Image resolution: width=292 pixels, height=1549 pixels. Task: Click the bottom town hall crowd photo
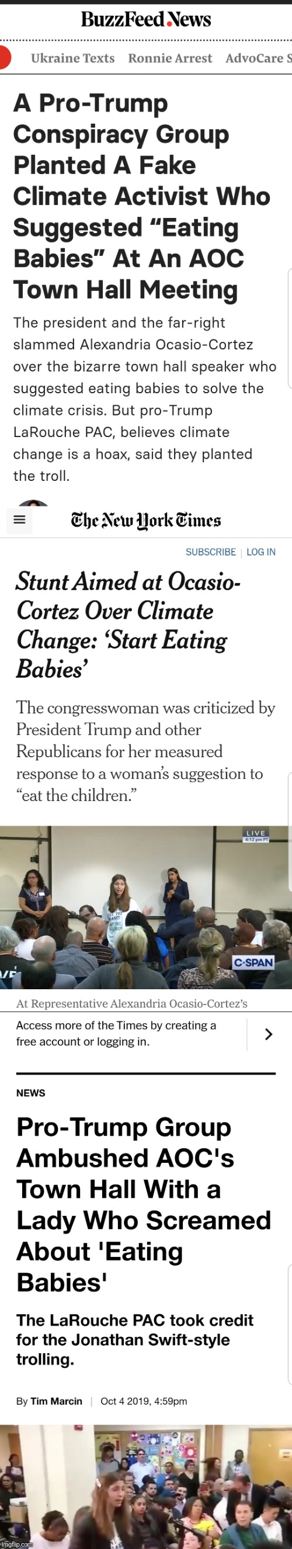point(146,1486)
